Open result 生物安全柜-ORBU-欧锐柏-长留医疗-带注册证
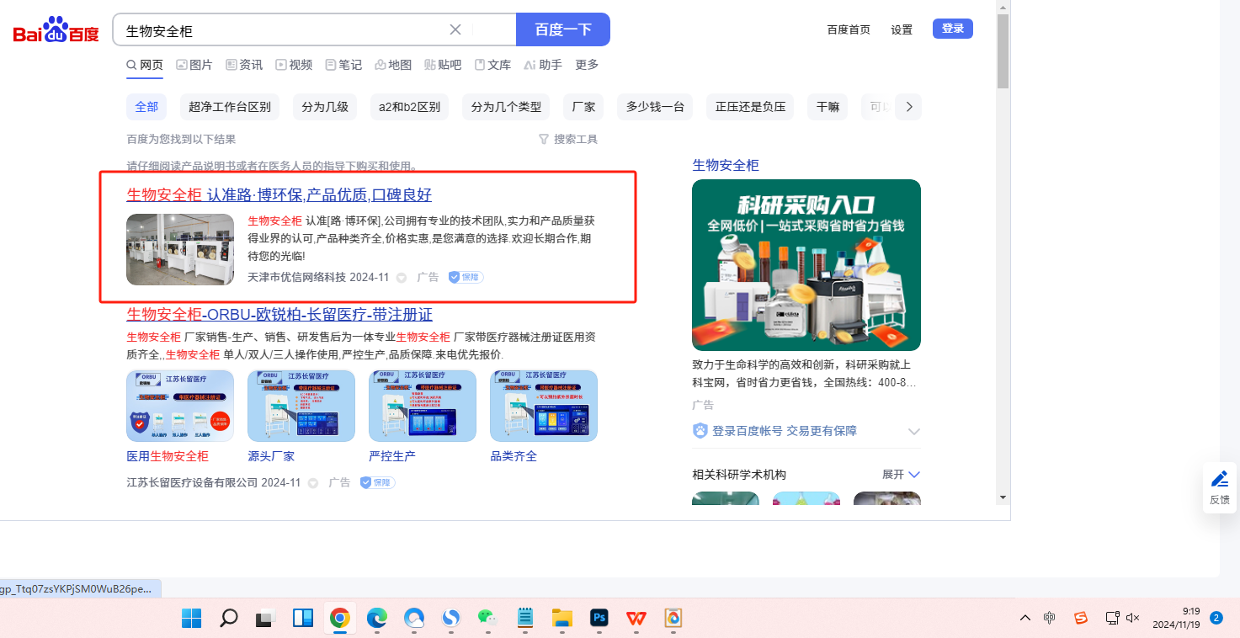The height and width of the screenshot is (638, 1240). click(x=279, y=315)
